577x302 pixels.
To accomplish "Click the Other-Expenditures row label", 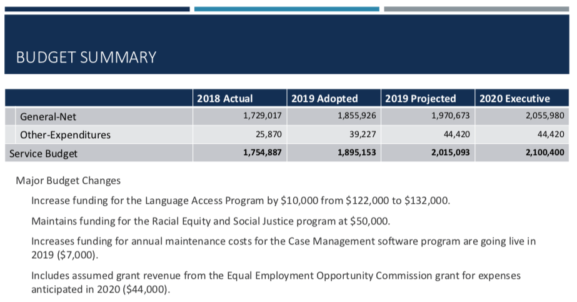I will [x=65, y=134].
